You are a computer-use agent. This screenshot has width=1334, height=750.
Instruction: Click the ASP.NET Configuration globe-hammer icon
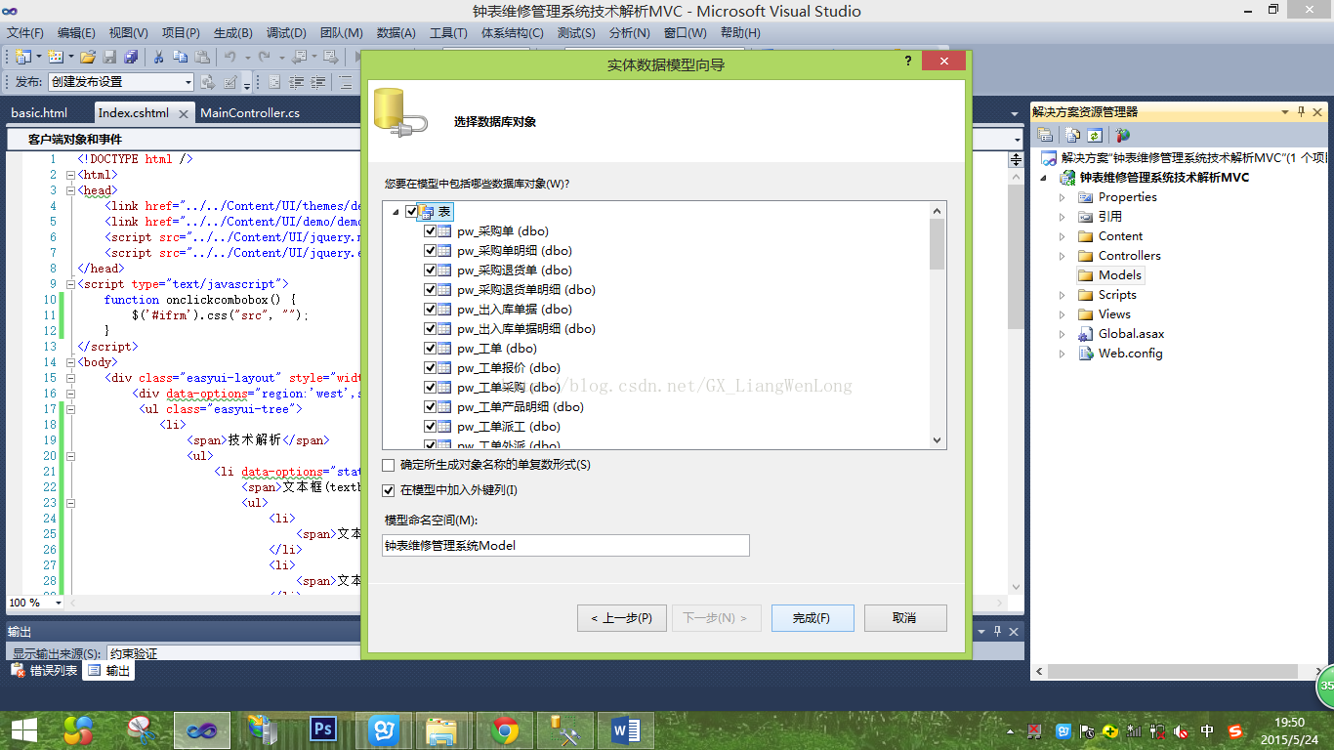[1123, 135]
